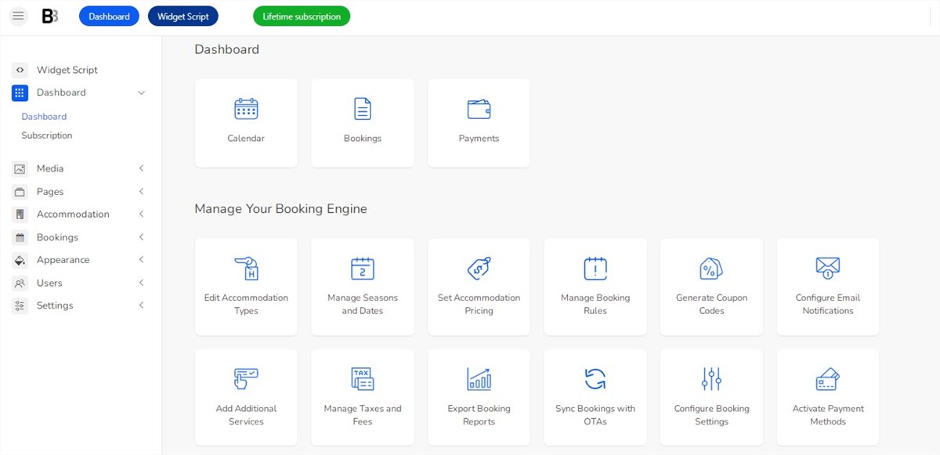Open the Calendar tile icon
940x455 pixels.
(246, 110)
